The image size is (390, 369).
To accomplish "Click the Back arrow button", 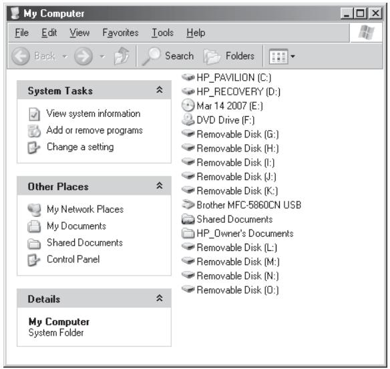I will (21, 56).
